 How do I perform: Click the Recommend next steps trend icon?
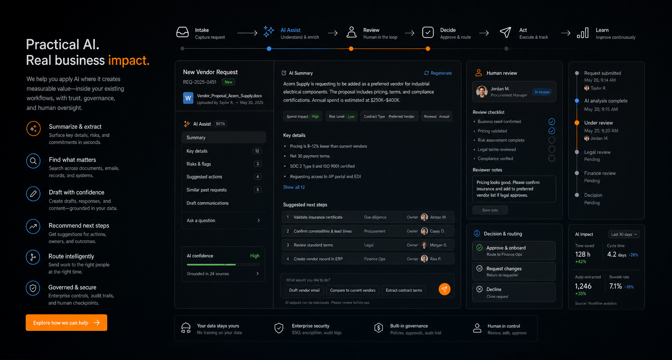[33, 226]
